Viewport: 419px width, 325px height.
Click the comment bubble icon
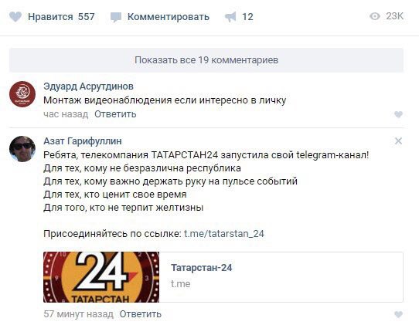pos(116,17)
